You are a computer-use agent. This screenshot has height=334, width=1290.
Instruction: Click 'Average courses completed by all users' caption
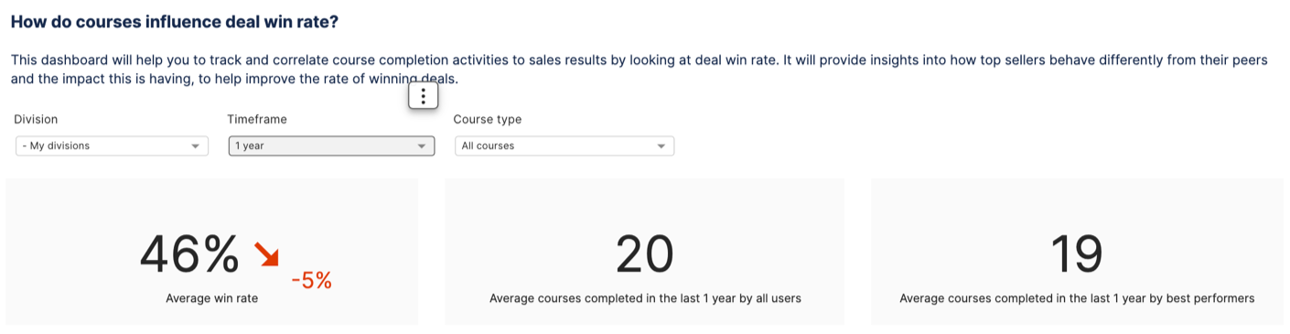645,298
